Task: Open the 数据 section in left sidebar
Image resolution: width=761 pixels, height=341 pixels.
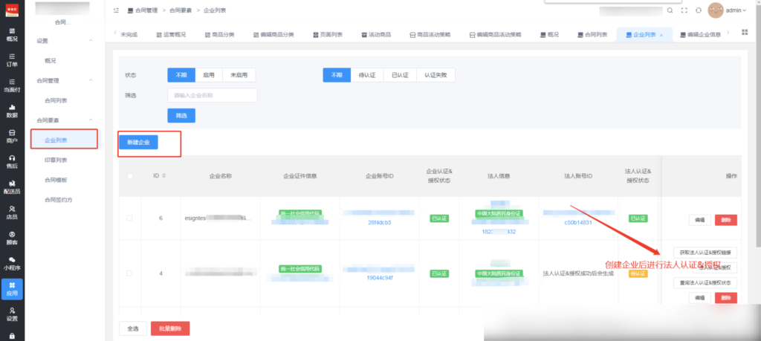Action: coord(12,111)
